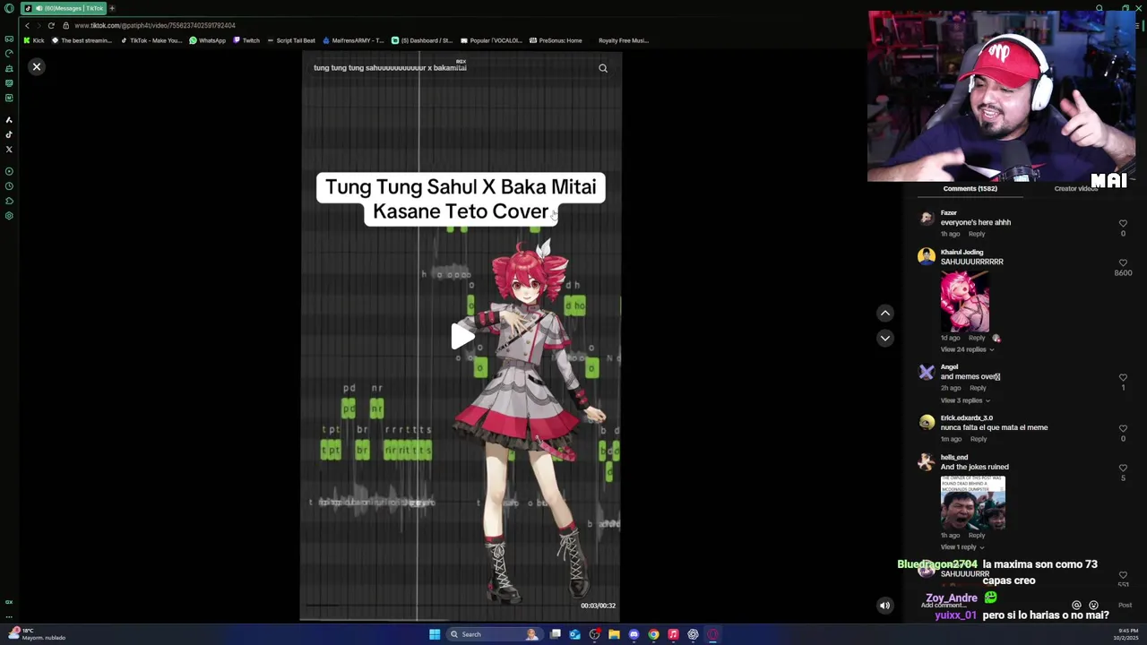Open the PreSonus: Home bookmark

pyautogui.click(x=556, y=40)
